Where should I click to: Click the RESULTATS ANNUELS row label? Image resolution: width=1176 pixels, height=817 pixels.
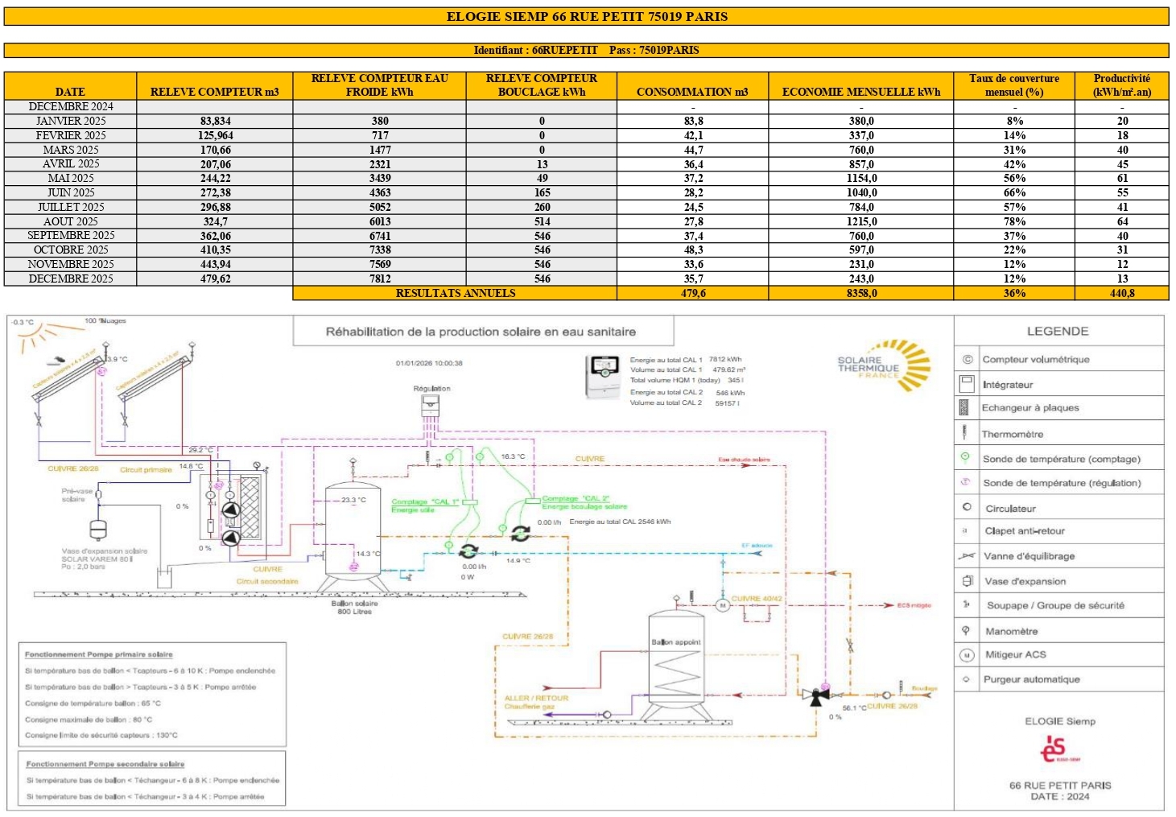(455, 293)
